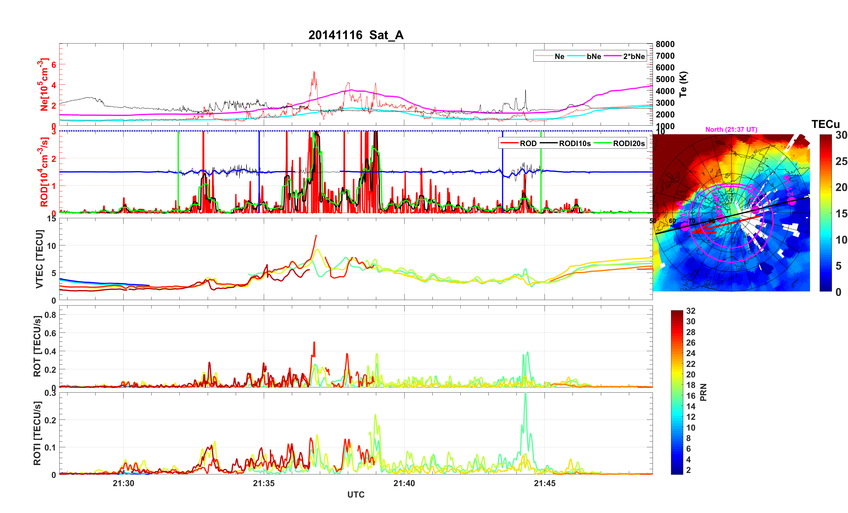Click the 21:45 time tick label
Screen dimensions: 848x513
point(544,483)
